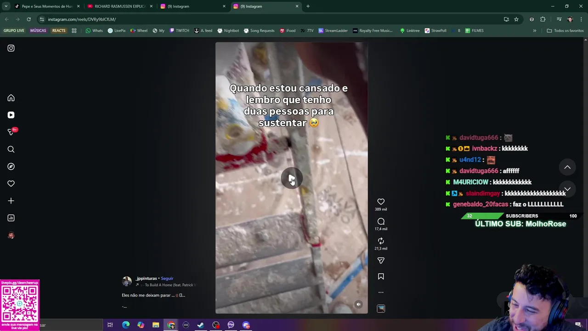Screen dimensions: 588x331
Task: Click the Instagram logo in the sidebar
Action: [11, 48]
